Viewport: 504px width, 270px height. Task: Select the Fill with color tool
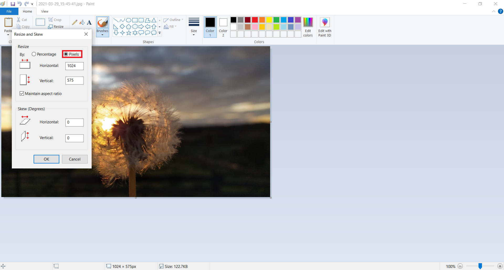[x=82, y=22]
